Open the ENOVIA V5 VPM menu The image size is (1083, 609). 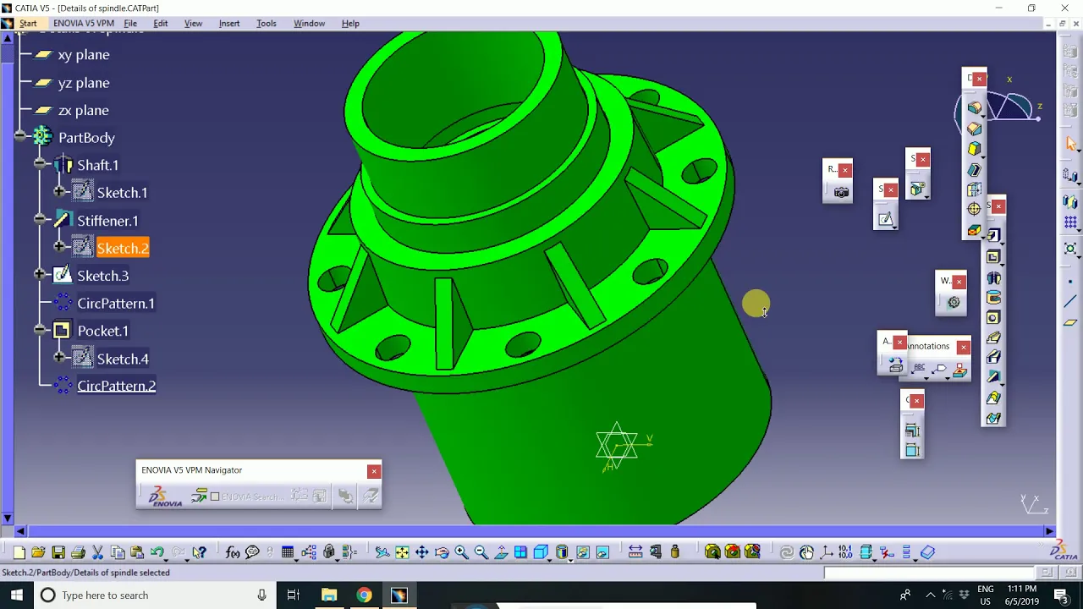click(83, 23)
